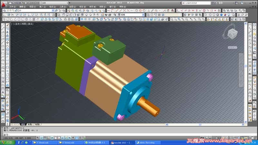Viewport: 258px width, 145px height.
Task: Switch to the 布局2 layout tab
Action: point(37,124)
